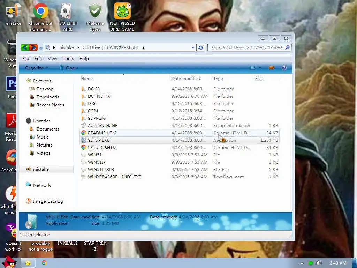The image size is (357, 268).
Task: Open the Edit menu
Action: point(38,59)
